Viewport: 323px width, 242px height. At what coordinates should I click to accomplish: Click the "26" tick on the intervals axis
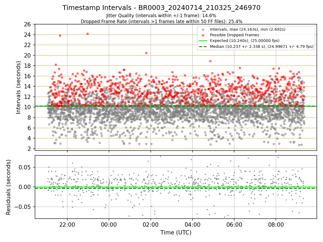click(27, 24)
